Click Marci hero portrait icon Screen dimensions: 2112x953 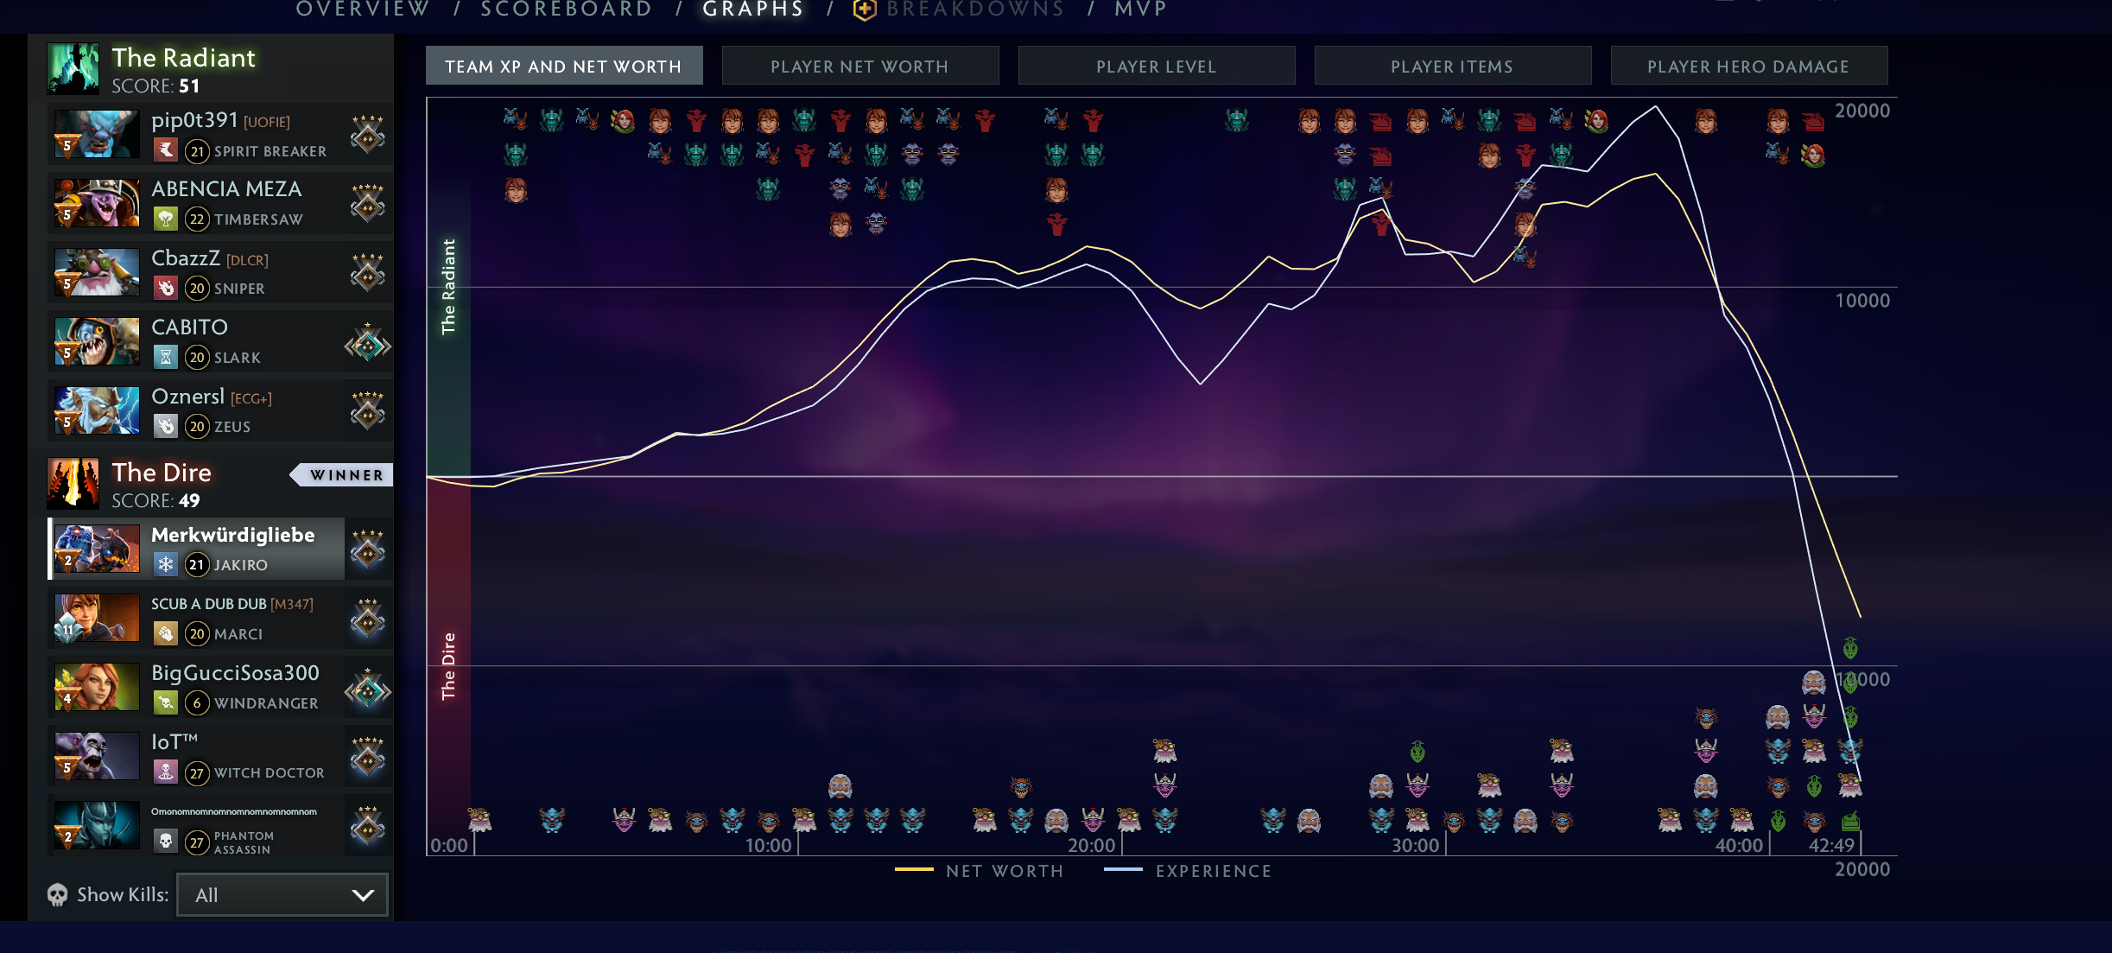[96, 618]
